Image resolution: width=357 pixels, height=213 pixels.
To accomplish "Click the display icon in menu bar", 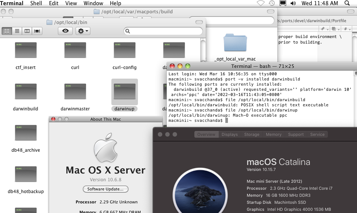I will [x=283, y=3].
